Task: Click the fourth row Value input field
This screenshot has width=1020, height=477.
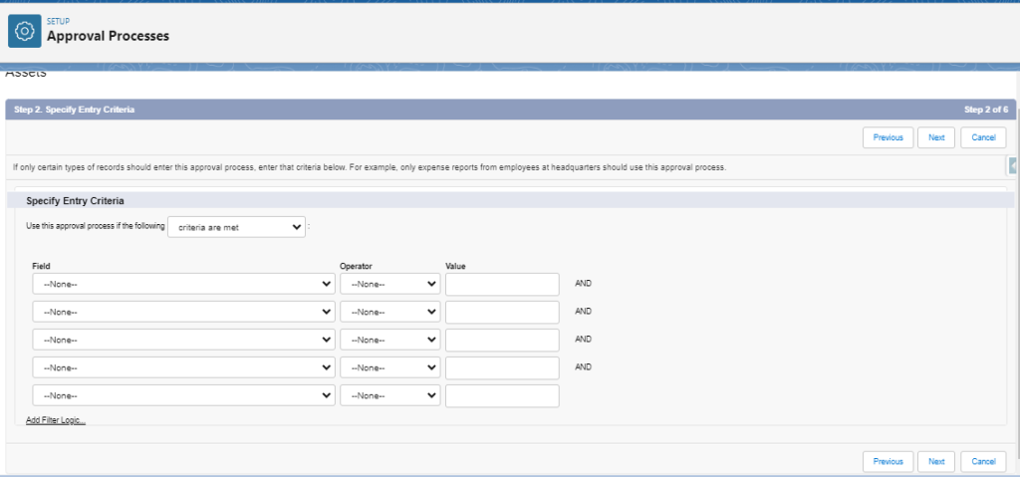Action: 502,367
